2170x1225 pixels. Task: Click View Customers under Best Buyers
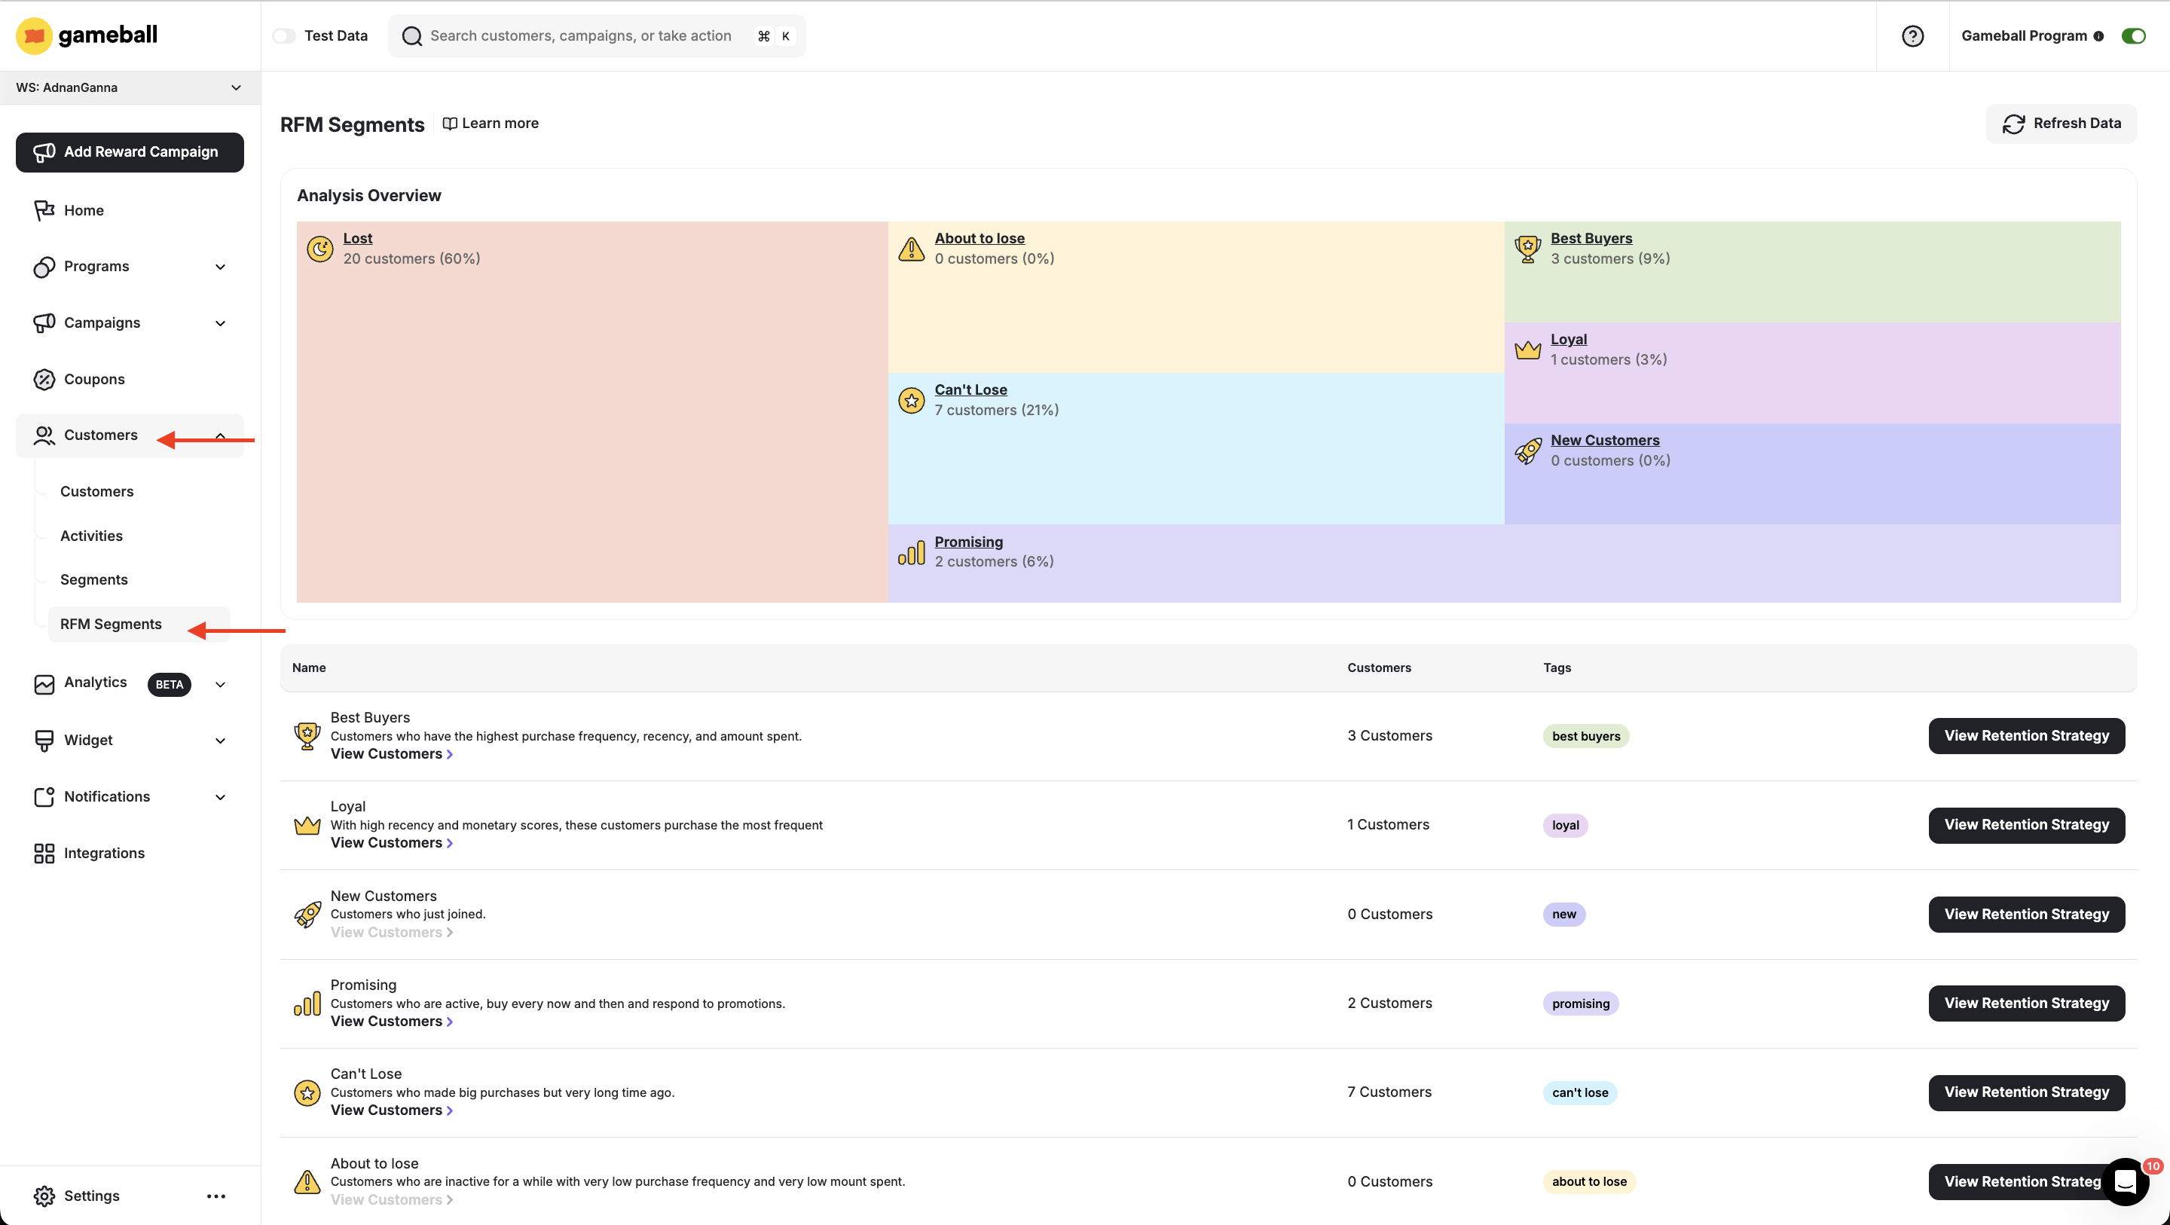click(x=387, y=753)
